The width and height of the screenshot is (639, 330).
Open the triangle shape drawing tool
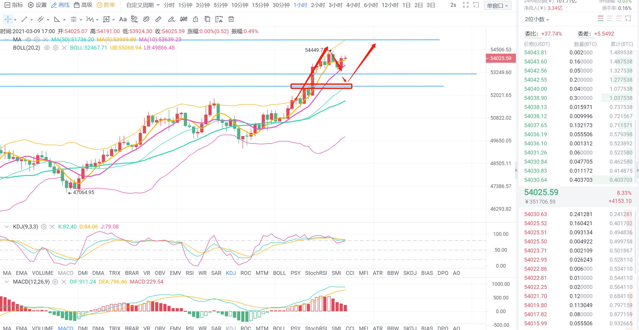(57, 19)
